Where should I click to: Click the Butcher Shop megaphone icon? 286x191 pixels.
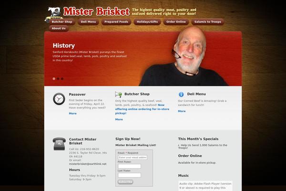[x=118, y=95]
